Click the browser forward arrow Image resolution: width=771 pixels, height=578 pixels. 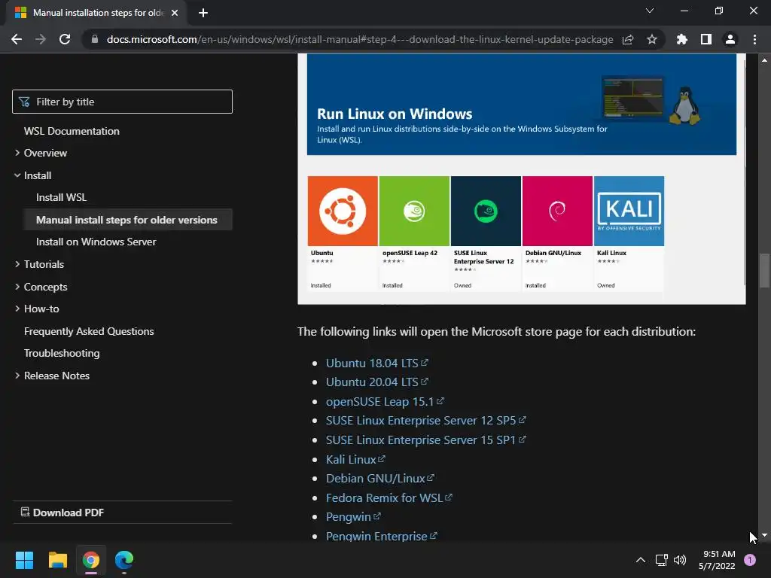(41, 39)
